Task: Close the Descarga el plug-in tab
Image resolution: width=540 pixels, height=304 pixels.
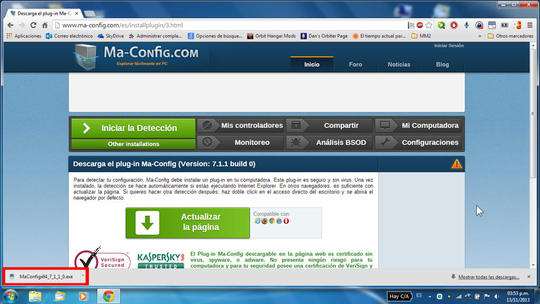Action: (77, 13)
